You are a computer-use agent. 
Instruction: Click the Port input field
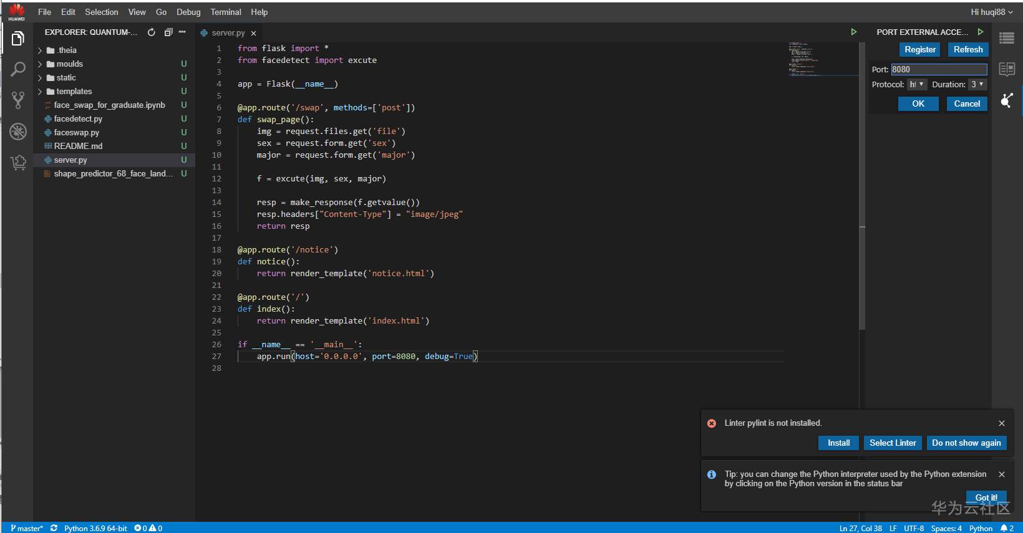pos(939,69)
